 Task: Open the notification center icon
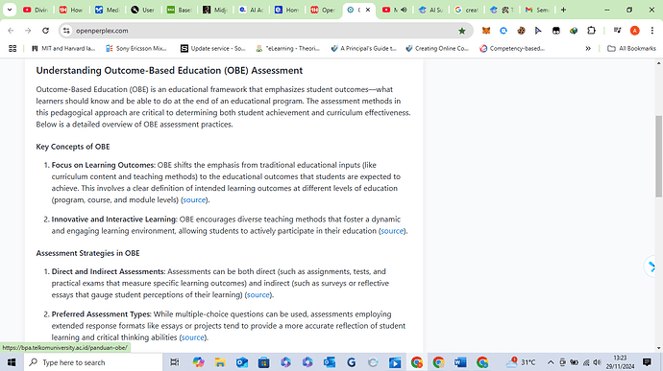coord(647,362)
